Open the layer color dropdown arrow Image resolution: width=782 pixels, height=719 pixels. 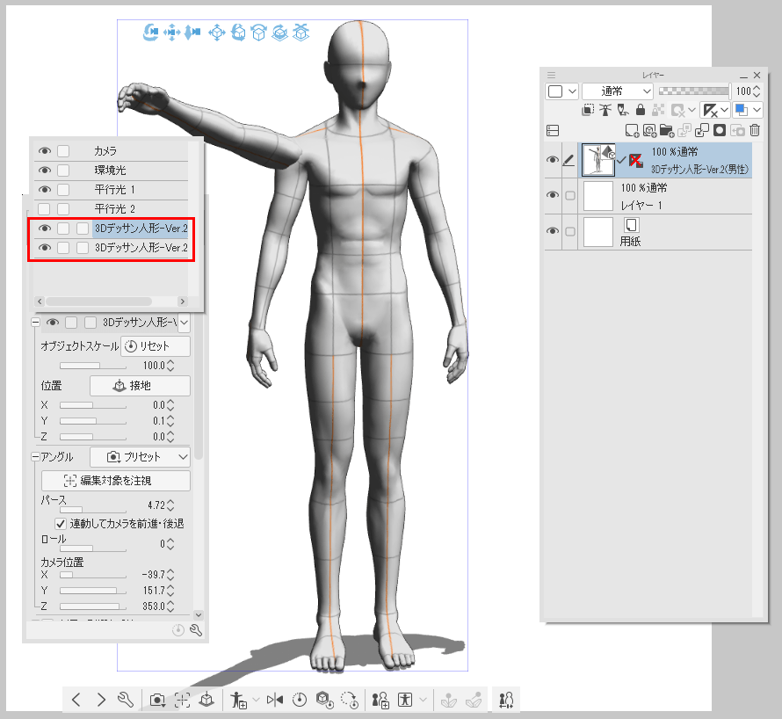pos(757,110)
